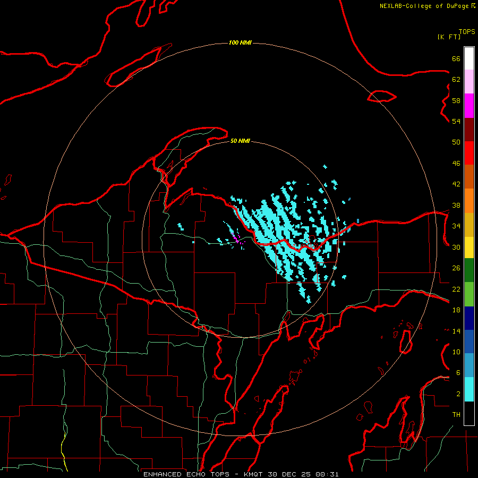
Task: Click the KMQT station identifier in caption
Action: click(254, 474)
